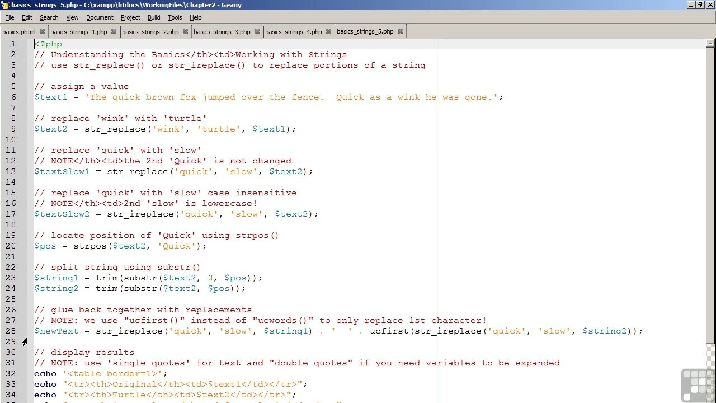716x403 pixels.
Task: Switch to the basics_strings_2.php tab
Action: [150, 32]
